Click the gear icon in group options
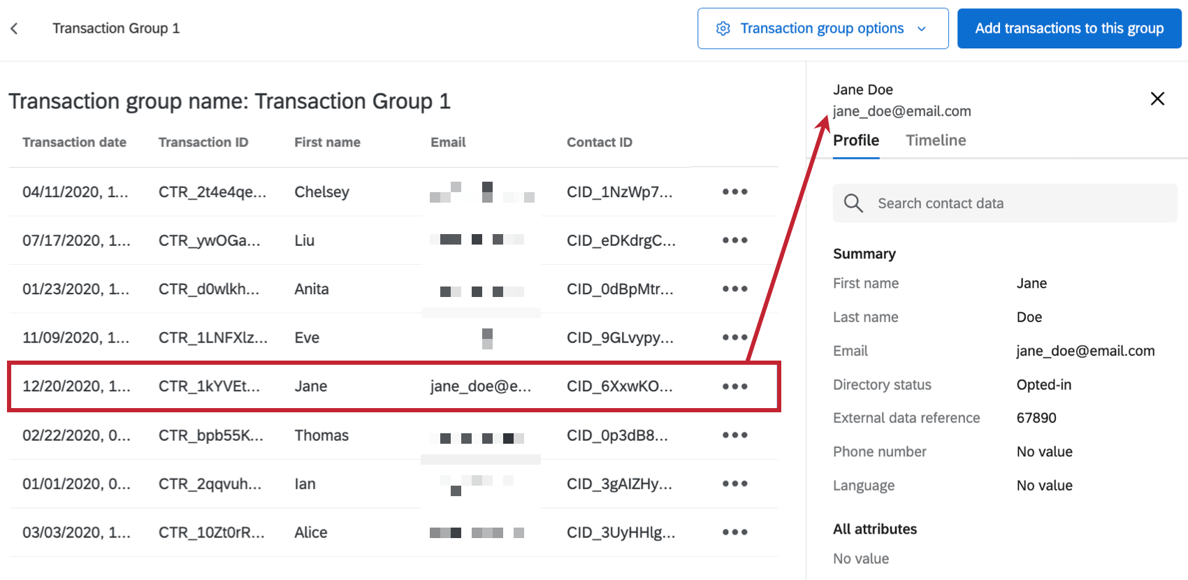Image resolution: width=1188 pixels, height=580 pixels. [723, 29]
